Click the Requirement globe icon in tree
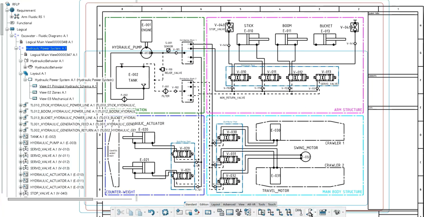Image resolution: width=424 pixels, height=217 pixels. [12, 10]
